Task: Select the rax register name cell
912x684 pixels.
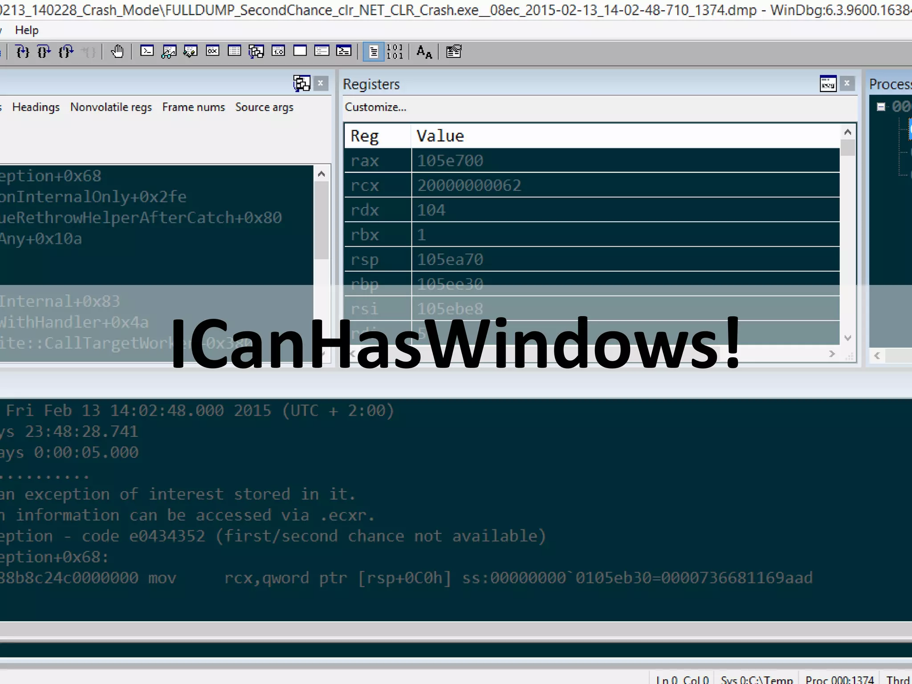Action: (x=378, y=160)
